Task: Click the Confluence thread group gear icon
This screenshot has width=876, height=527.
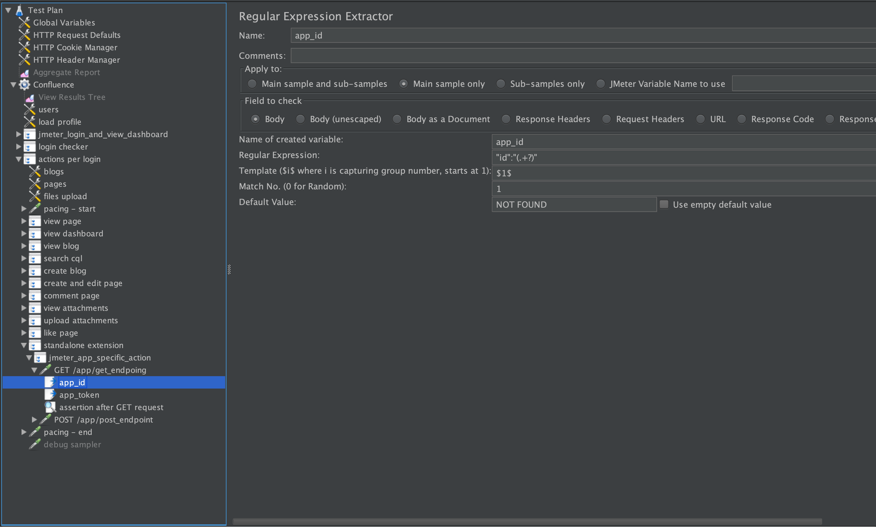Action: pos(24,85)
